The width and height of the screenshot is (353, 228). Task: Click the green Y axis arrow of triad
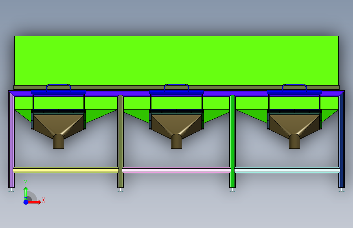tap(26, 193)
